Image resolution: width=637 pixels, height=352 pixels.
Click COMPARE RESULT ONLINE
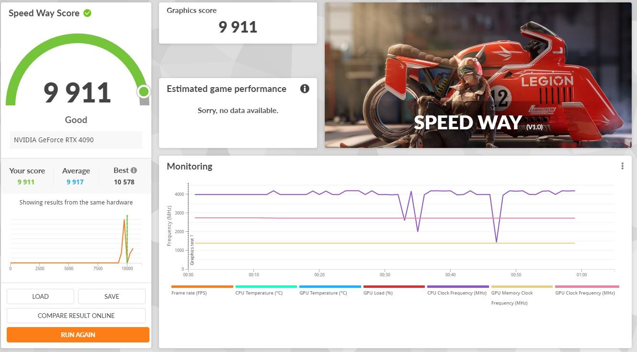coord(76,316)
